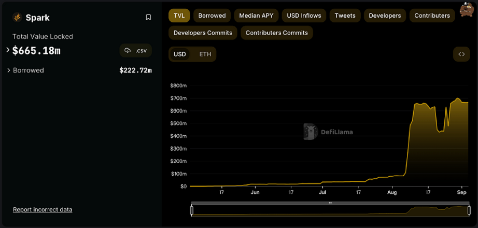The image size is (478, 228).
Task: Enable the USD Inflows metric
Action: (304, 16)
